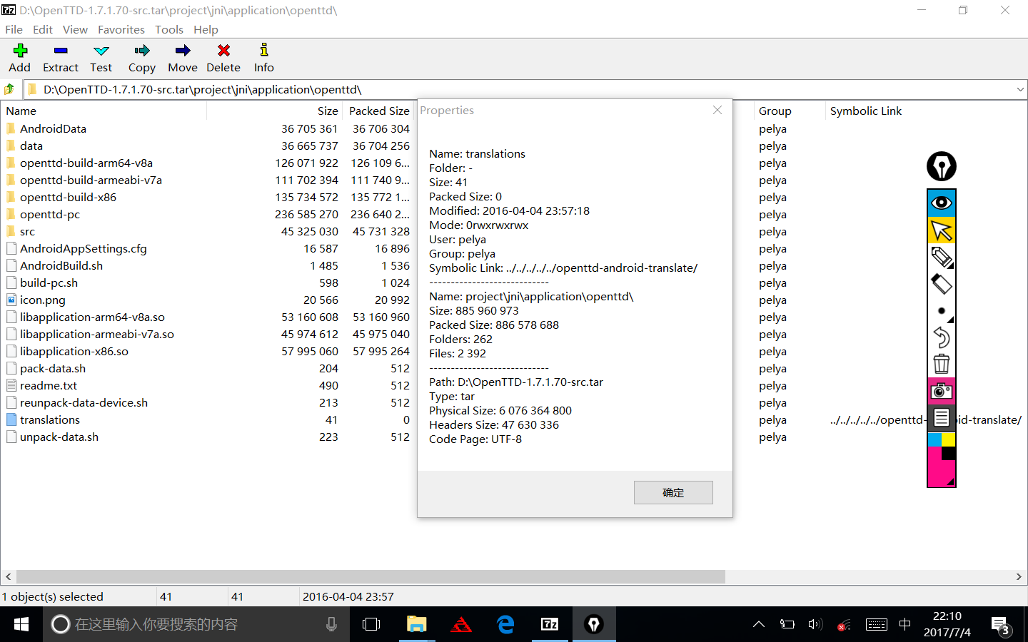Select the AndroidData folder
The height and width of the screenshot is (642, 1028).
pyautogui.click(x=53, y=128)
